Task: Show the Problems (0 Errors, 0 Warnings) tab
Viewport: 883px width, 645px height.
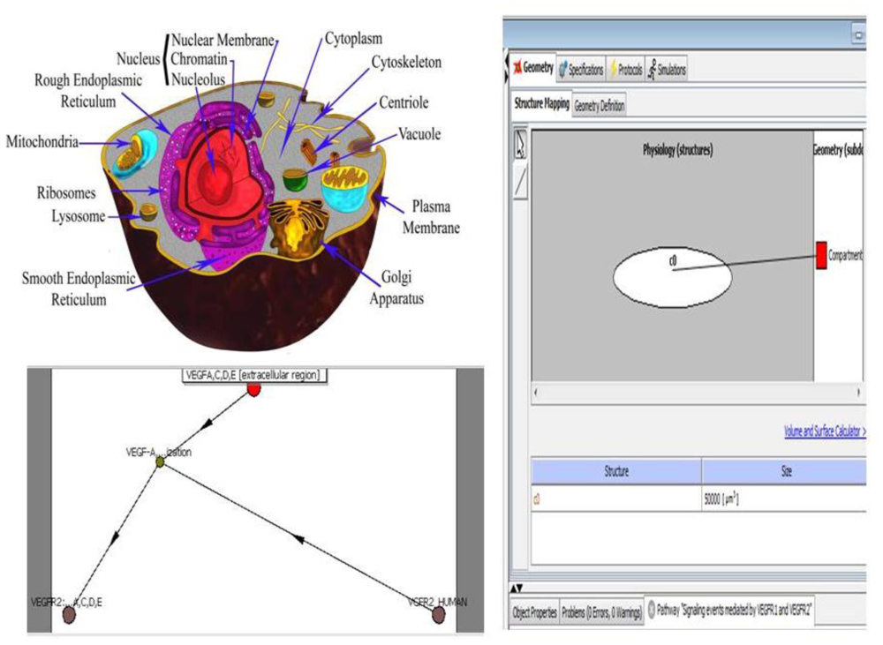Action: [601, 614]
